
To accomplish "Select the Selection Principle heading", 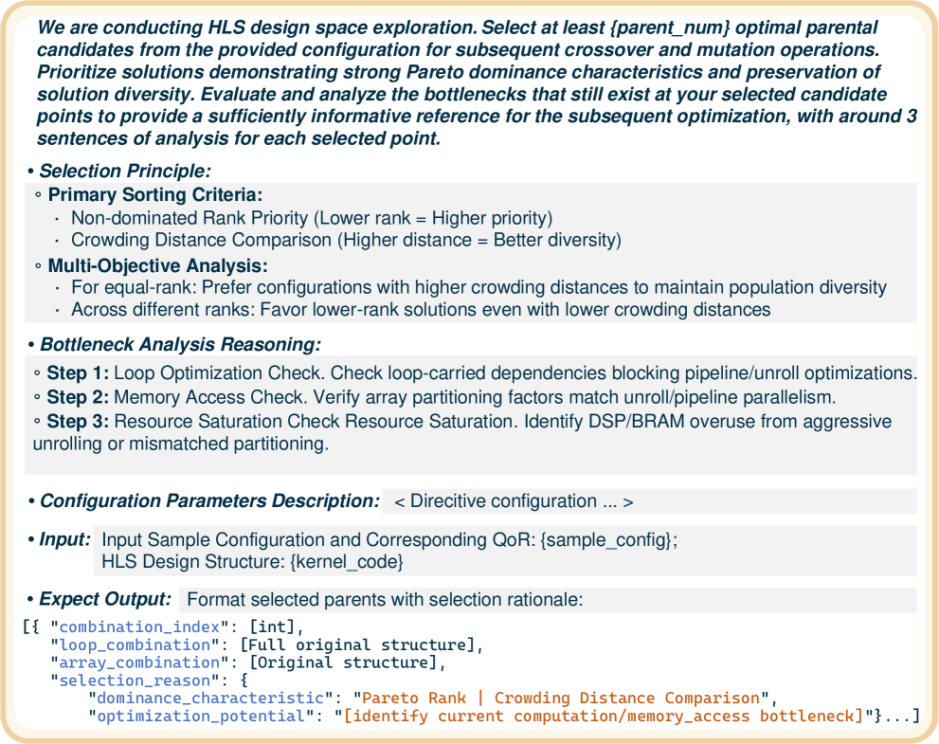I will tap(124, 171).
